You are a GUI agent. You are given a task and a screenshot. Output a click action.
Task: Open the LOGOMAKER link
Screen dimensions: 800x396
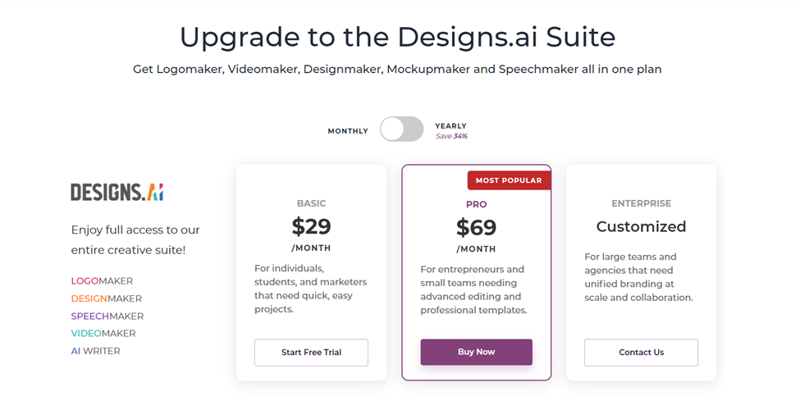pos(102,281)
